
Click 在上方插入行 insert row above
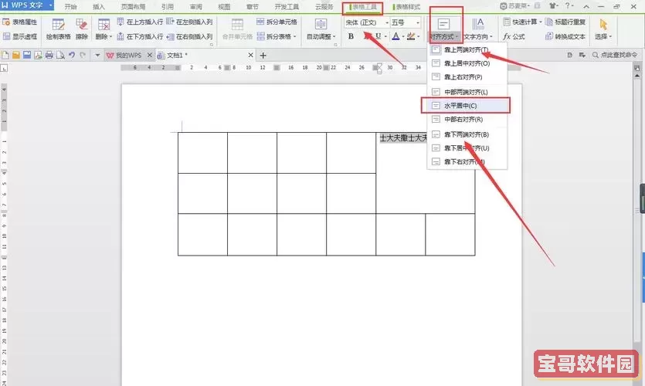click(140, 22)
